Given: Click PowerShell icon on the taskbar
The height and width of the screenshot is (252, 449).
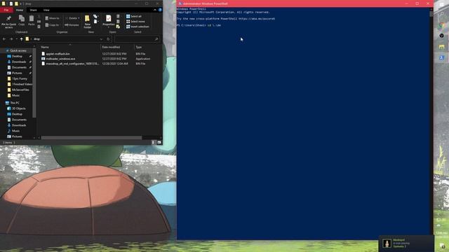Looking at the screenshot, I should pos(441,57).
